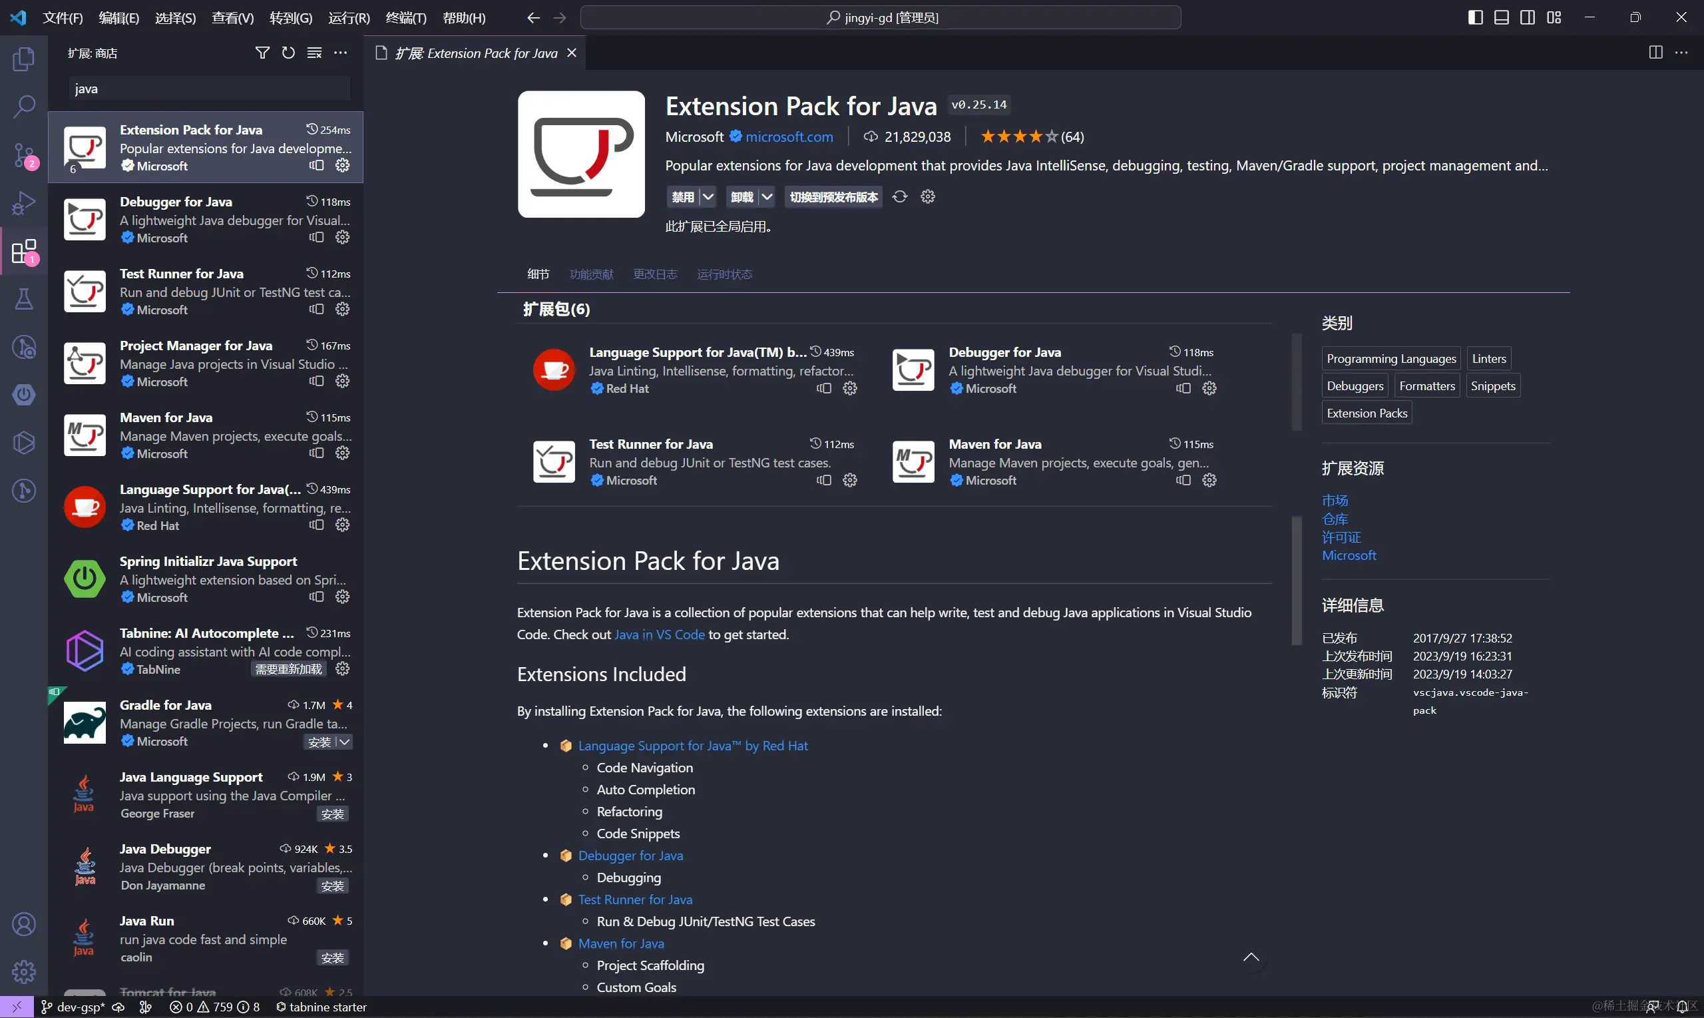This screenshot has height=1018, width=1704.
Task: Open the Explorer view in activity bar
Action: point(24,59)
